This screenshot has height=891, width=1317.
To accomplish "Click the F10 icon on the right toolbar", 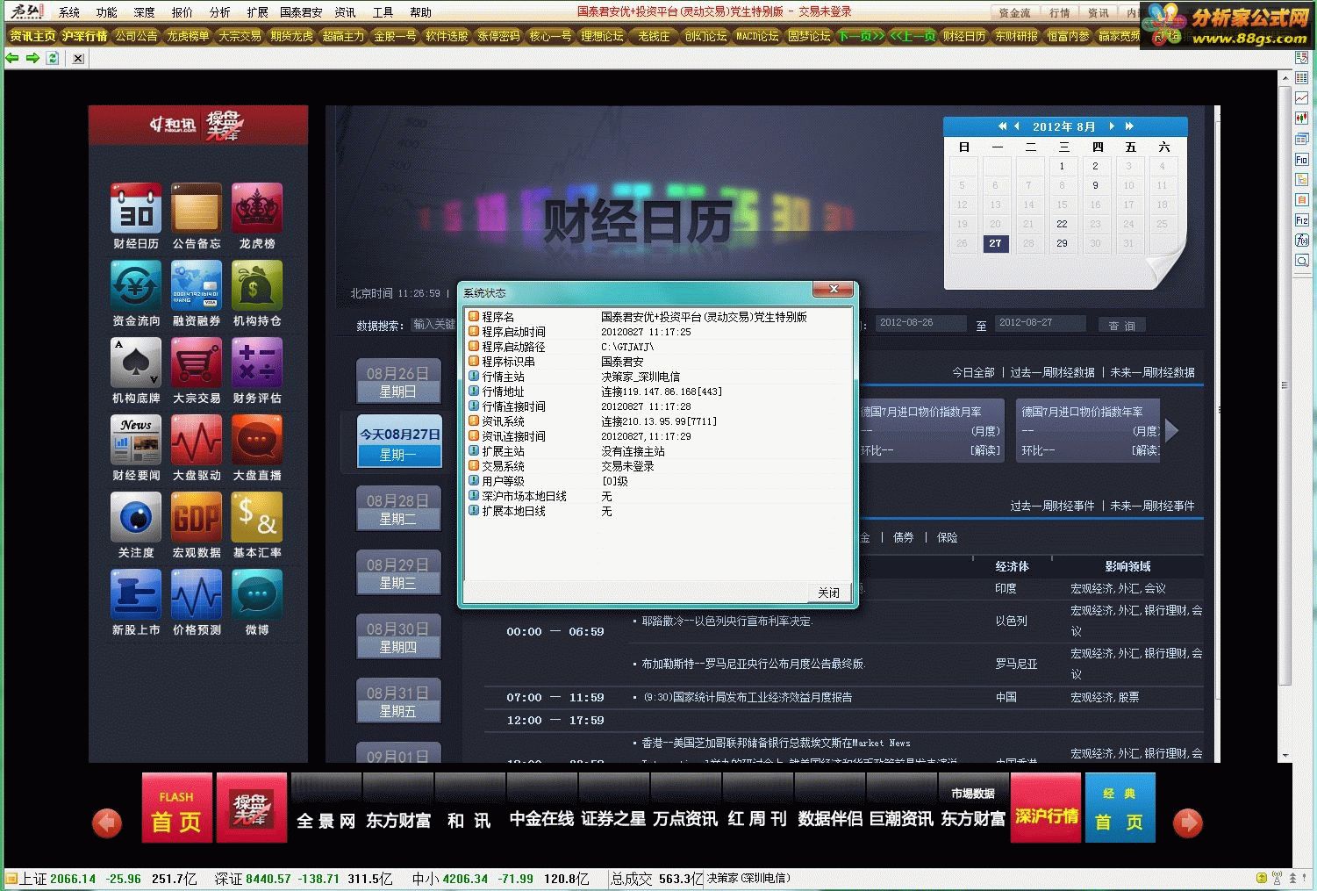I will [1302, 160].
